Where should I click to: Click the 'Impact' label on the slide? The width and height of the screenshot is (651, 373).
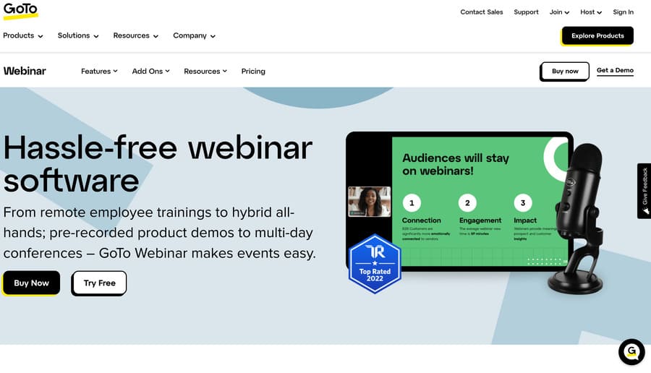pos(525,220)
